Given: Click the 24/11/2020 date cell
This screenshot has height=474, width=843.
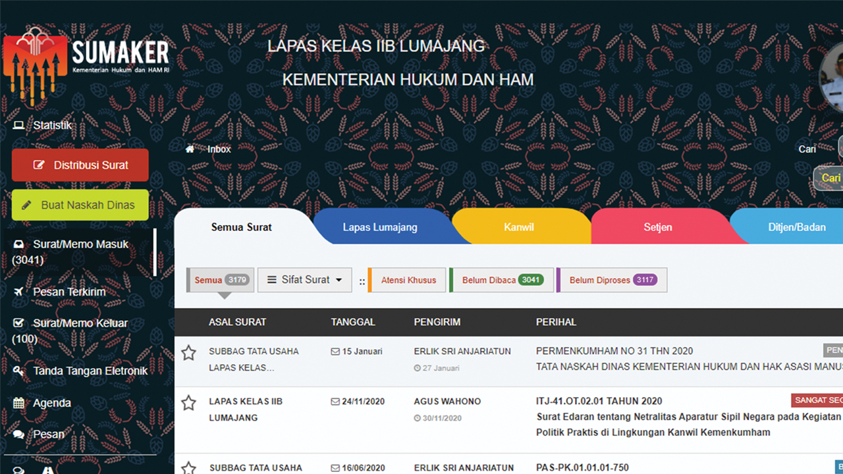Looking at the screenshot, I should [x=358, y=401].
